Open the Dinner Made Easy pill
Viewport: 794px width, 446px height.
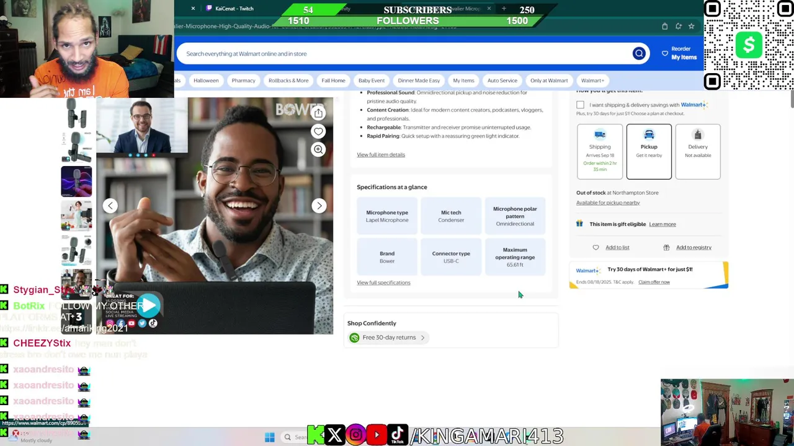[x=419, y=81]
